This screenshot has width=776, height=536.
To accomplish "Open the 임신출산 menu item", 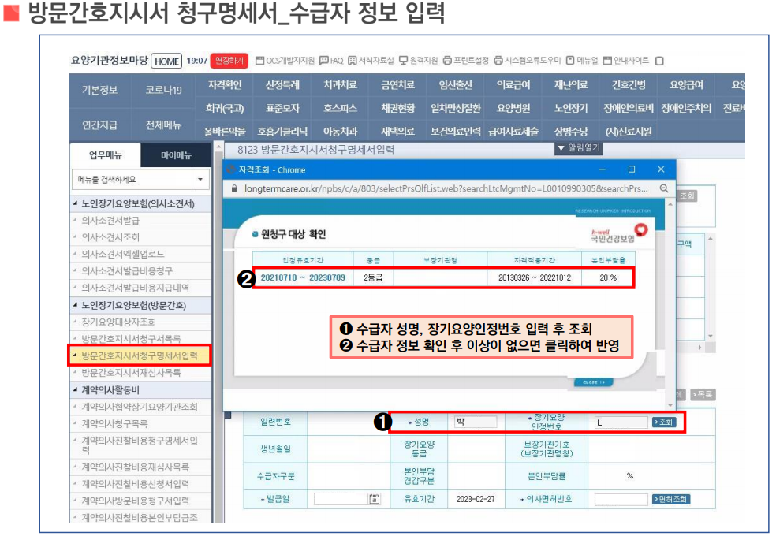I will pyautogui.click(x=456, y=85).
